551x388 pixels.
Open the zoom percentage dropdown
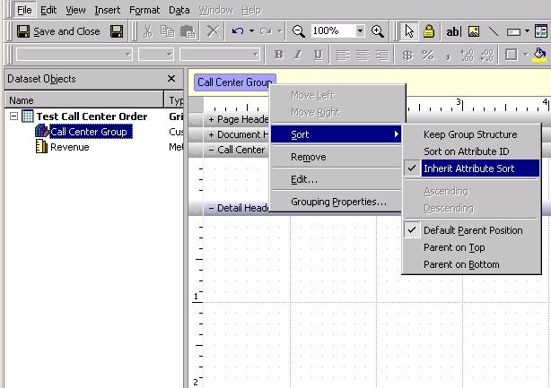coord(360,31)
